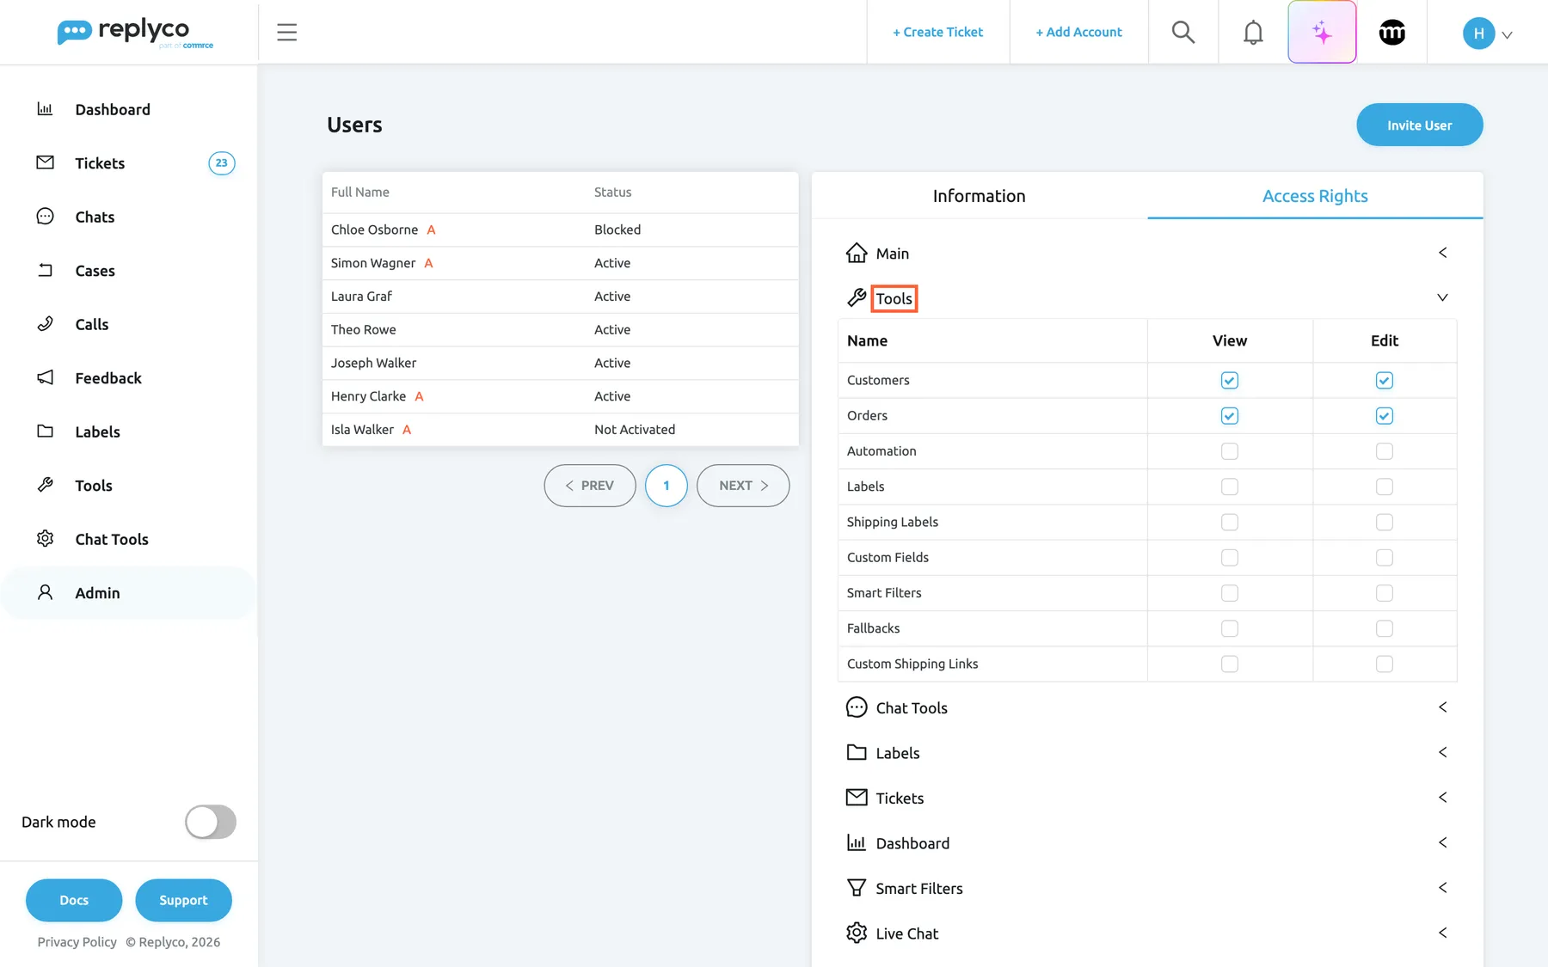Click the Dashboard chart icon in sidebar
This screenshot has width=1548, height=967.
[45, 108]
